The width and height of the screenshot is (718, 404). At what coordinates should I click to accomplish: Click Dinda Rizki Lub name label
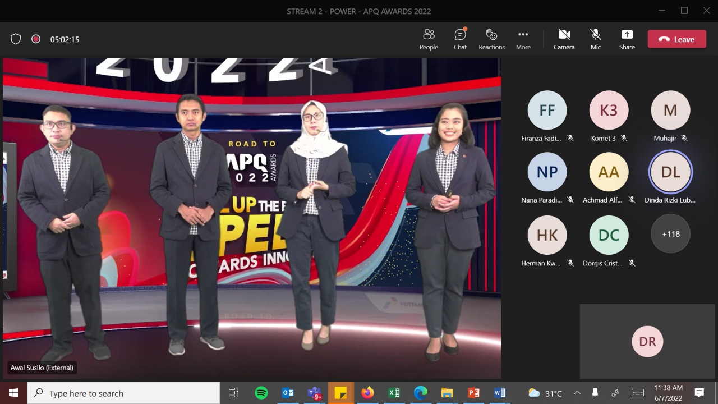(670, 200)
